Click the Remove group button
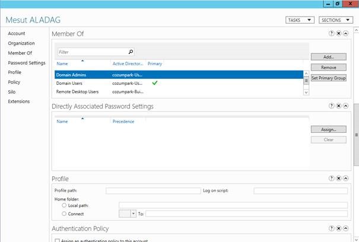The height and width of the screenshot is (242, 359). click(x=329, y=67)
